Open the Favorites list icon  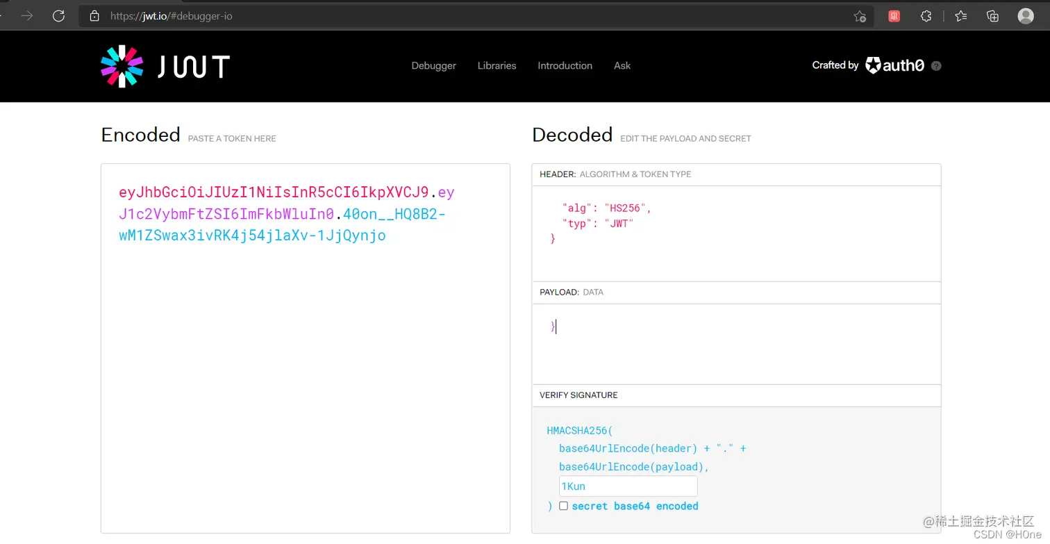tap(960, 16)
